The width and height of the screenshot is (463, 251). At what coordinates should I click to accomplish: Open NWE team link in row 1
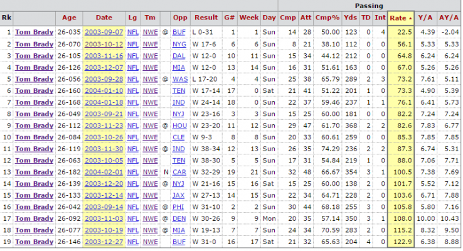click(x=151, y=32)
